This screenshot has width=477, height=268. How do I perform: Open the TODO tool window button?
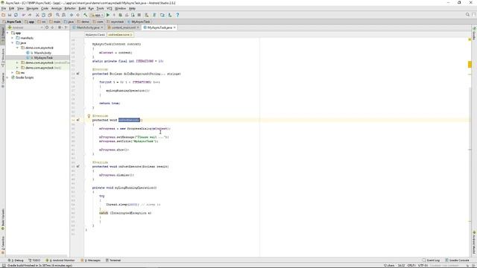pos(34,261)
